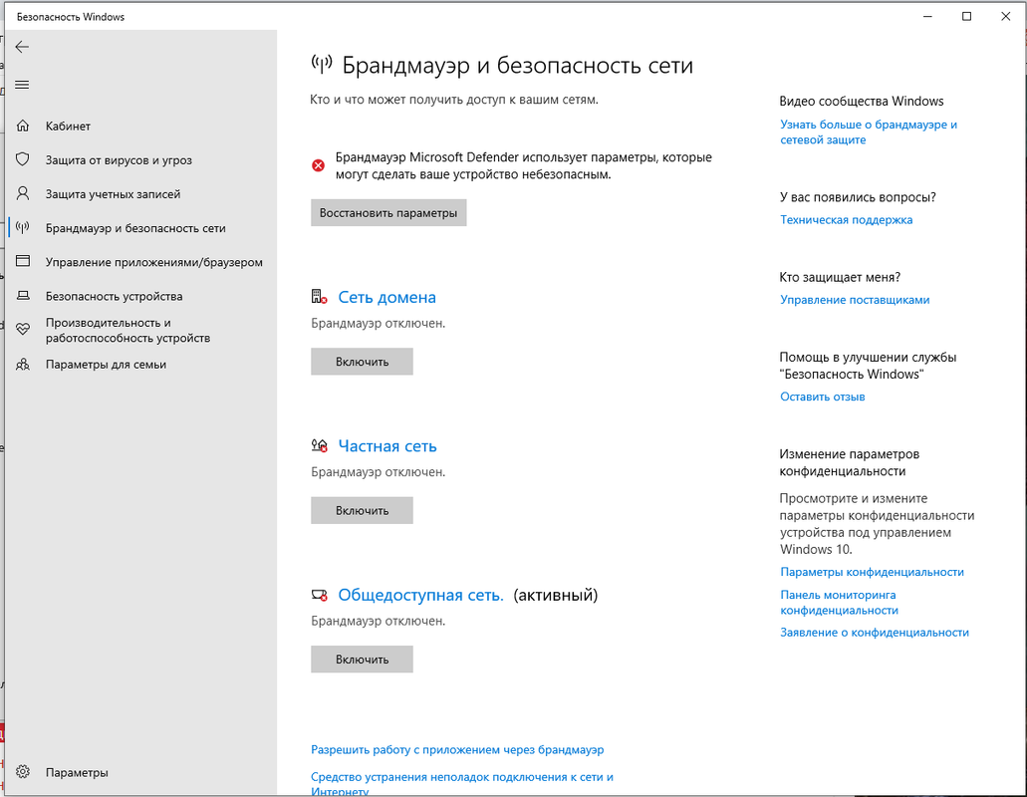Click the Оставить отзыв link

pos(822,397)
